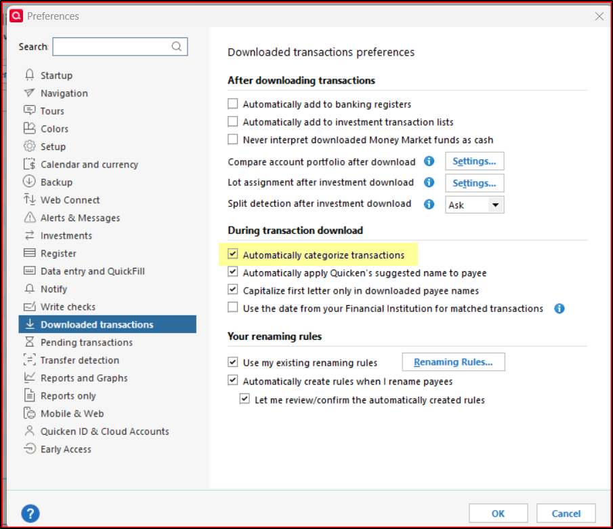Click the Web Connect arrows icon

tap(29, 199)
